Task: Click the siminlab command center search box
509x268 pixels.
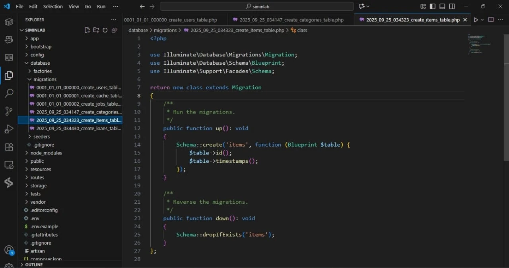Action: [x=256, y=6]
